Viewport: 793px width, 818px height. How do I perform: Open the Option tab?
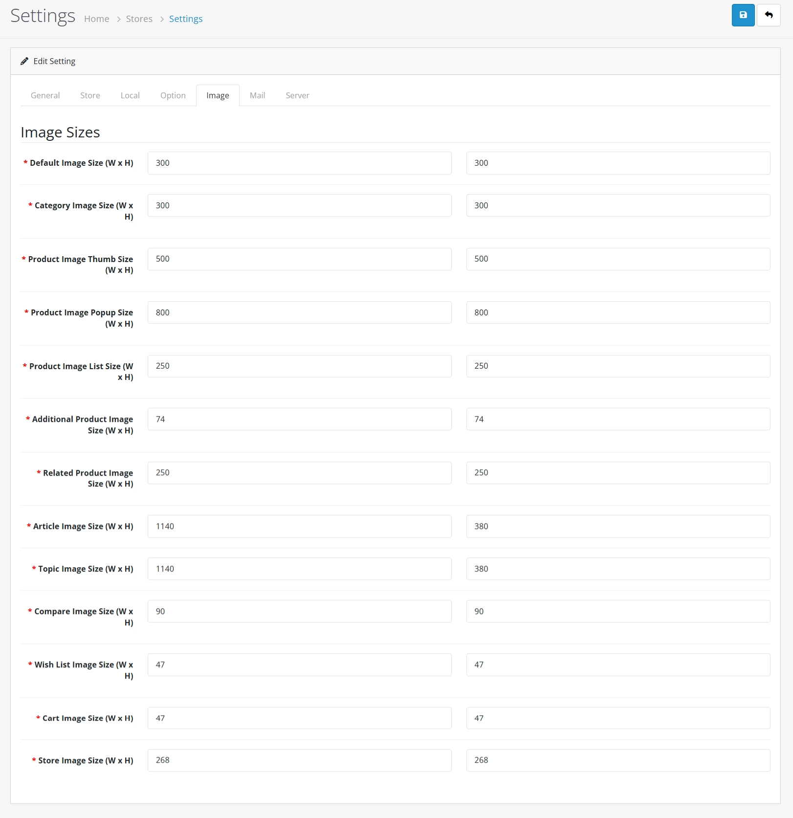pos(173,95)
